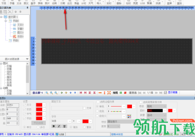Add an 农历 lunar calendar item
This screenshot has width=195, height=137.
69,2
